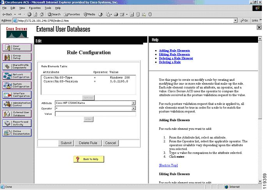The height and width of the screenshot is (190, 267).
Task: Open the Network Configuration section
Action: click(17, 76)
